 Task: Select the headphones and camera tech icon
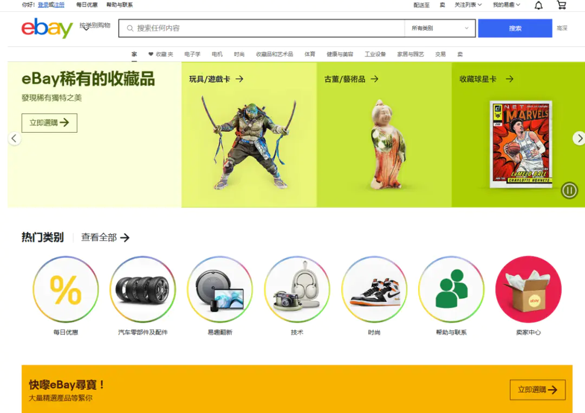coord(297,289)
